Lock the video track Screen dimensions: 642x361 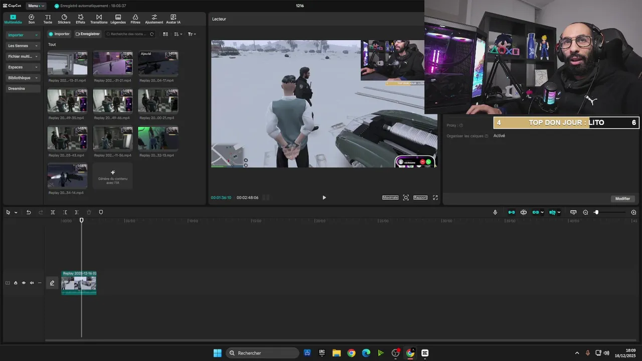click(x=16, y=283)
